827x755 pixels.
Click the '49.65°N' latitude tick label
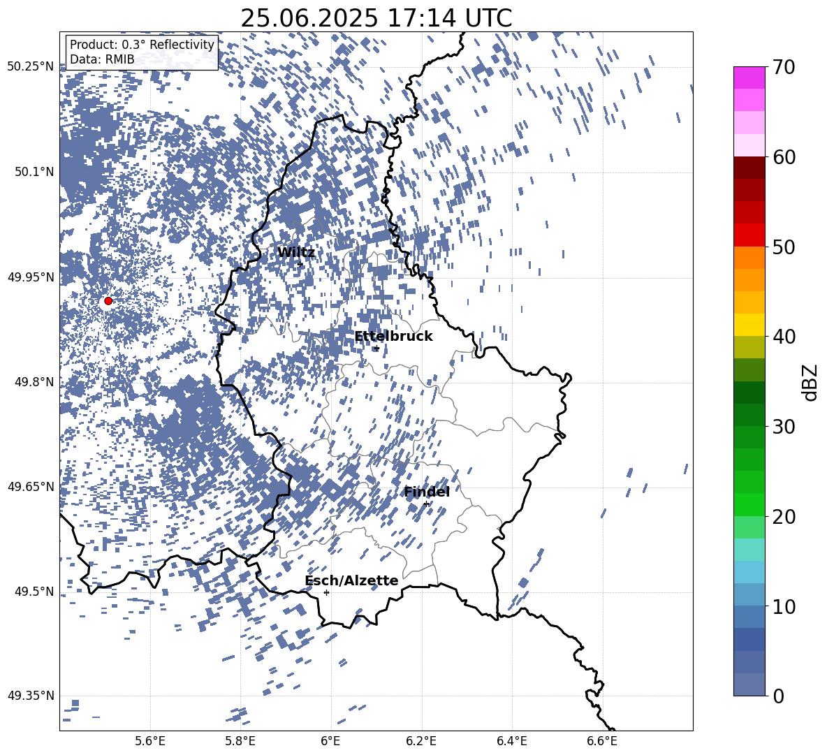click(x=31, y=487)
